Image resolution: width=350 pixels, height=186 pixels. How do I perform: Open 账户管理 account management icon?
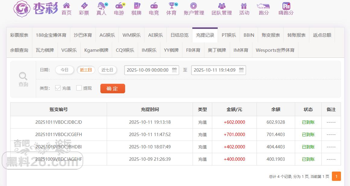(194, 6)
